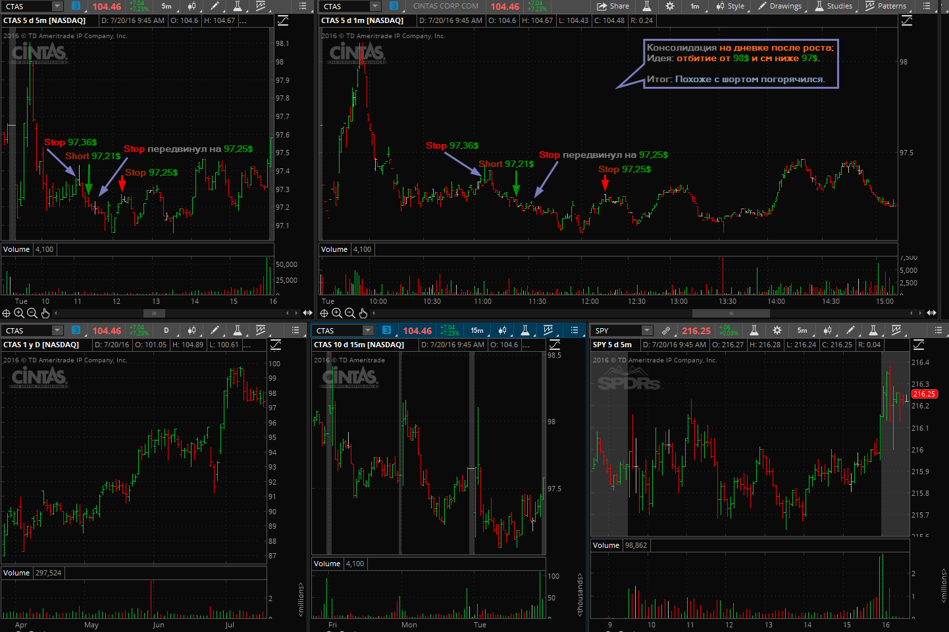
Task: Click Volume label in SPY chart
Action: pyautogui.click(x=606, y=545)
